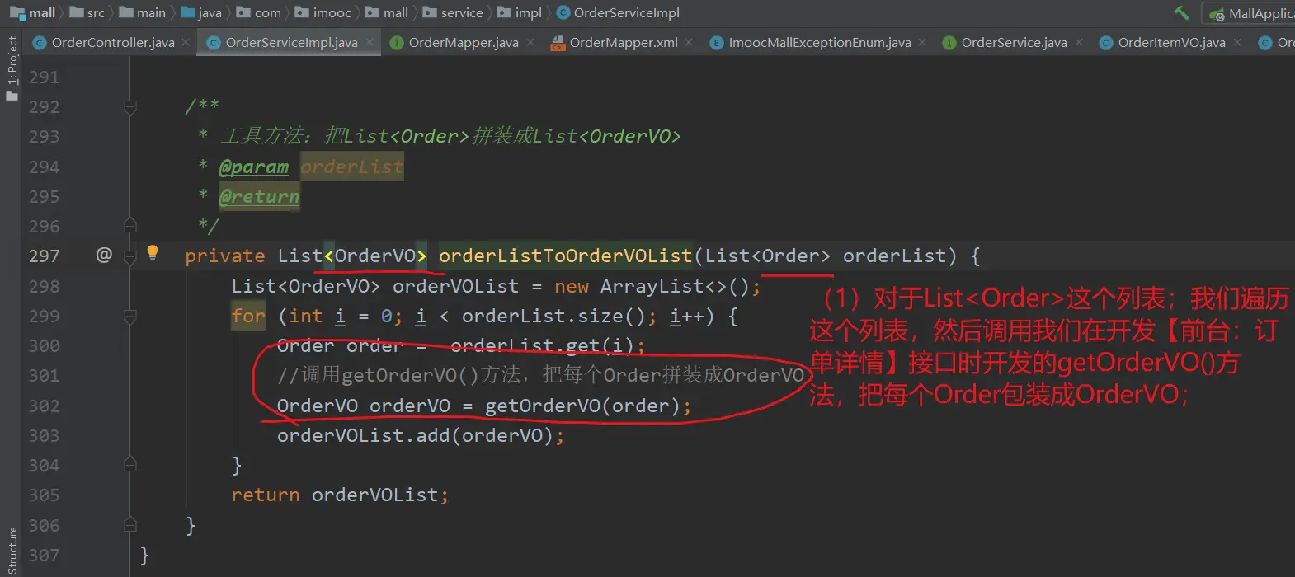Open the OrderMapper.xml tab
The width and height of the screenshot is (1295, 577).
[624, 42]
